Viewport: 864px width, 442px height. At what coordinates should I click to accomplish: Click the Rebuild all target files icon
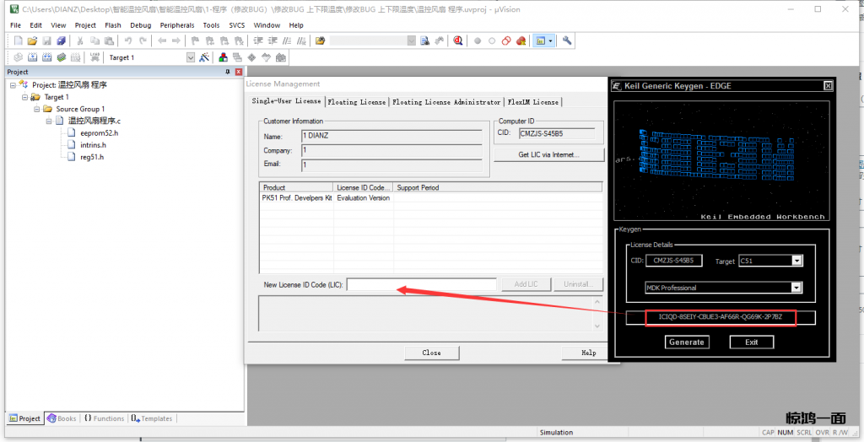click(46, 57)
